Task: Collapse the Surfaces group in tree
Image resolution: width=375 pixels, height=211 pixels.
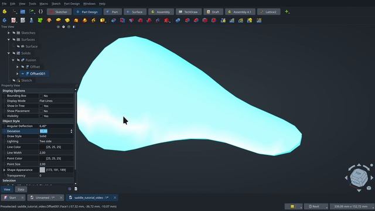Action: 9,39
